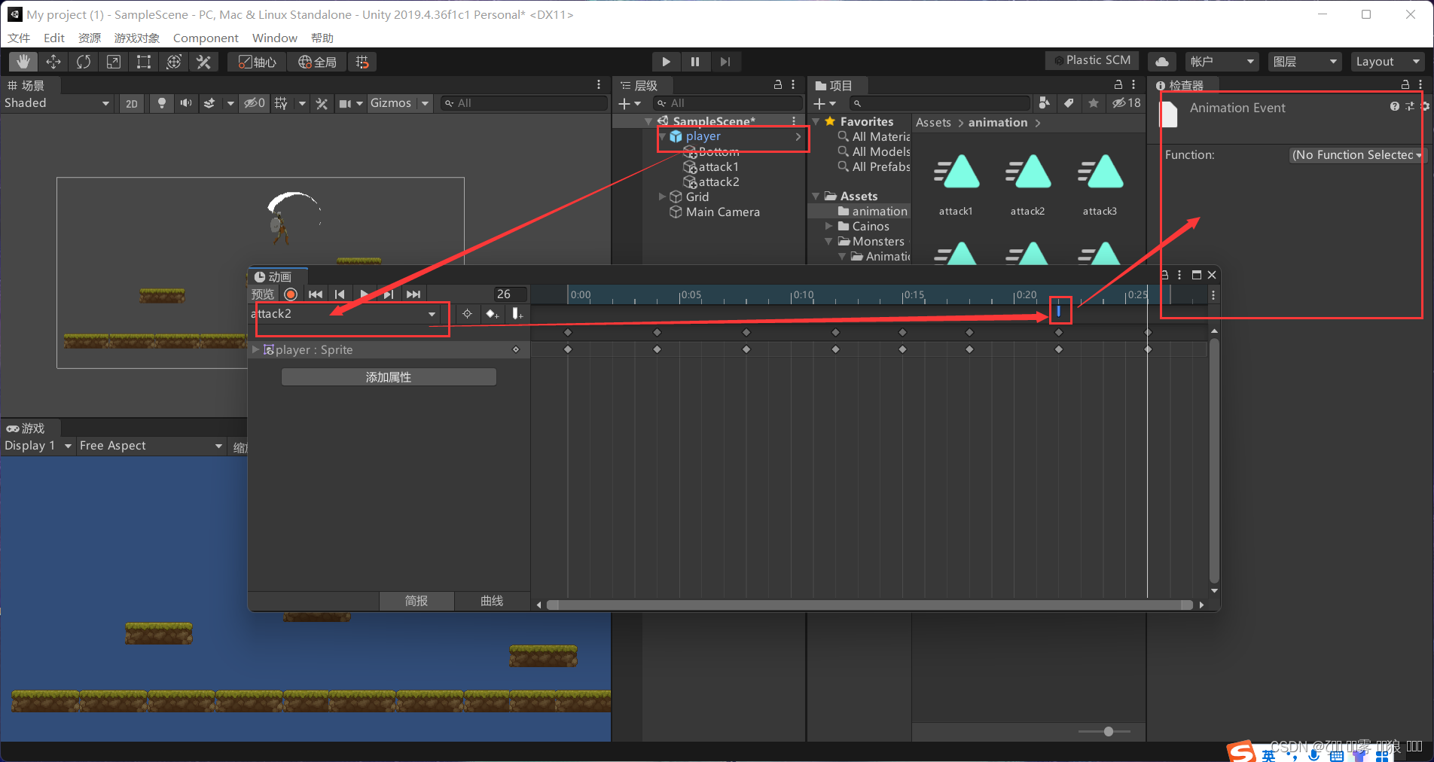The height and width of the screenshot is (762, 1434).
Task: Open search by label icon in Project
Action: (1069, 103)
